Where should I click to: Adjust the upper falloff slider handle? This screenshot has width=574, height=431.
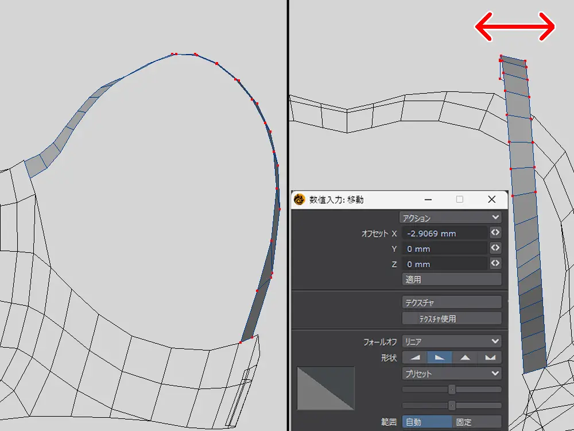[x=452, y=389]
